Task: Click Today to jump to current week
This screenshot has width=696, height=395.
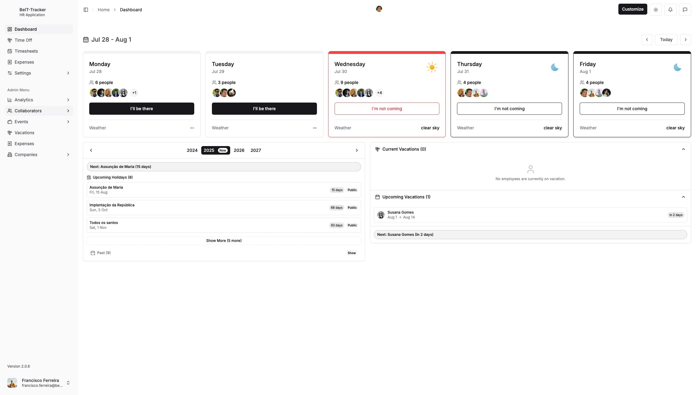Action: coord(666,39)
